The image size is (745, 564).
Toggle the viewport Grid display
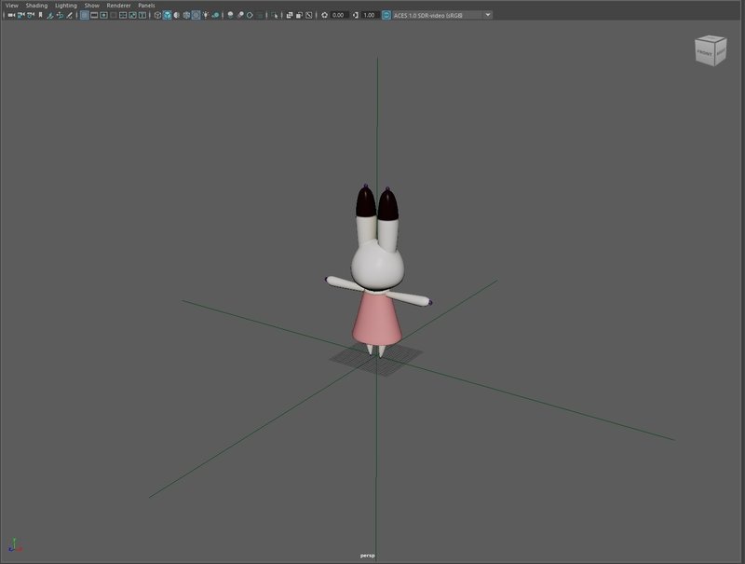(x=84, y=15)
